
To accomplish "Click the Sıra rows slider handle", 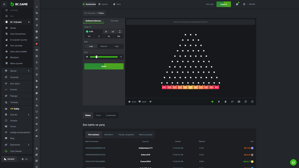I will [97, 57].
